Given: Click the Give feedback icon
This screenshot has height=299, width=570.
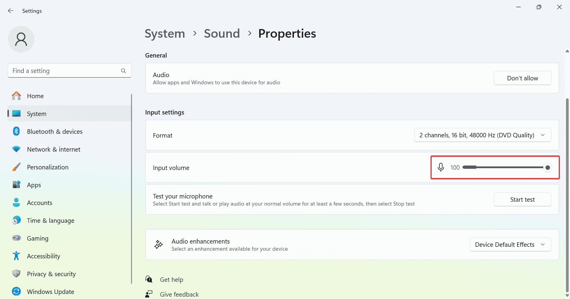Looking at the screenshot, I should 149,294.
